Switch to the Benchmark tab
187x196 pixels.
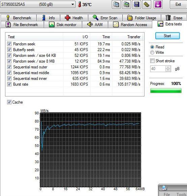click(x=19, y=18)
